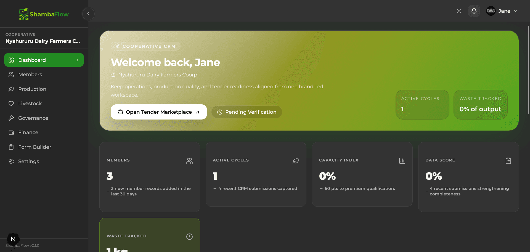Viewport: 530px width, 252px height.
Task: Collapse the sidebar with the arrow button
Action: click(88, 14)
